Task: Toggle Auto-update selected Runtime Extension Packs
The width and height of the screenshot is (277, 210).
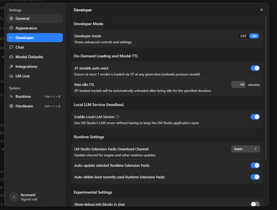Action: [x=255, y=165]
